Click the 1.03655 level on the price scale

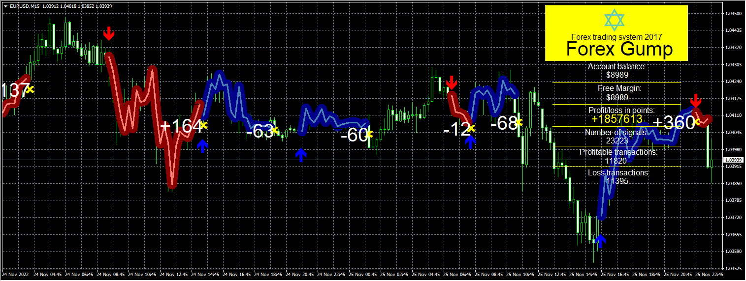click(x=733, y=234)
